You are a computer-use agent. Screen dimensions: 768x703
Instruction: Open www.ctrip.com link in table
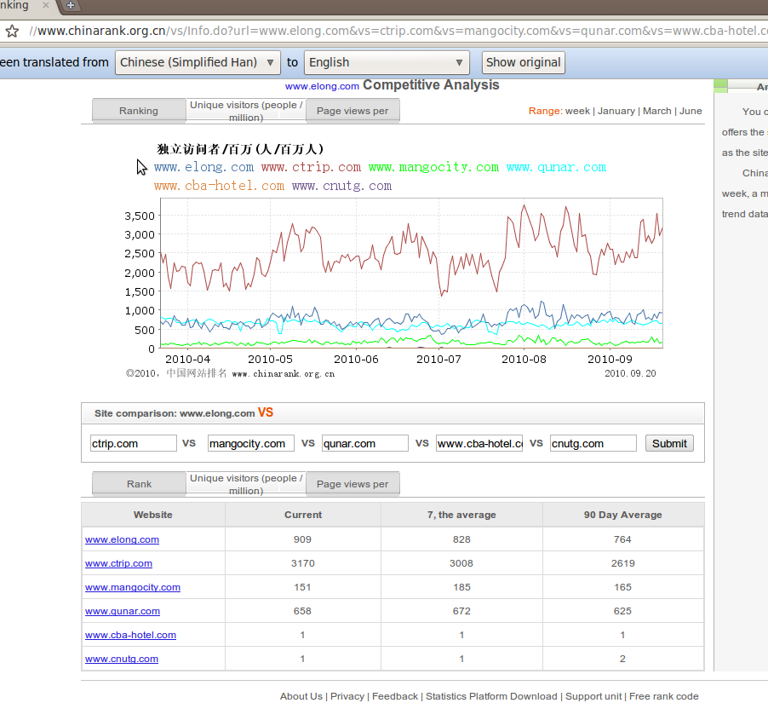(118, 563)
